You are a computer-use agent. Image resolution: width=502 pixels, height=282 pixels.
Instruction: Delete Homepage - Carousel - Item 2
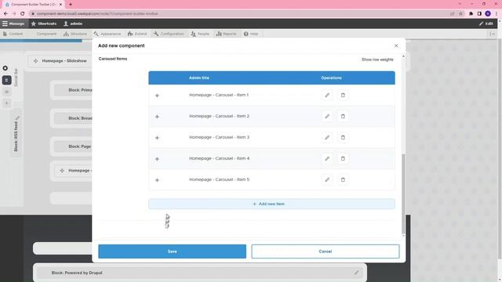coord(343,116)
